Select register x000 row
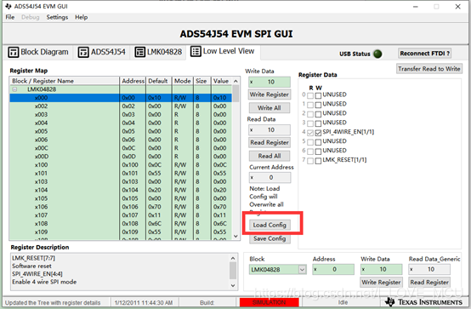 [x=121, y=98]
